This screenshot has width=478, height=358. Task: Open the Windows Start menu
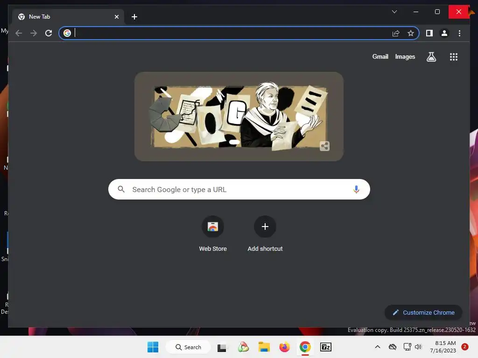point(153,347)
